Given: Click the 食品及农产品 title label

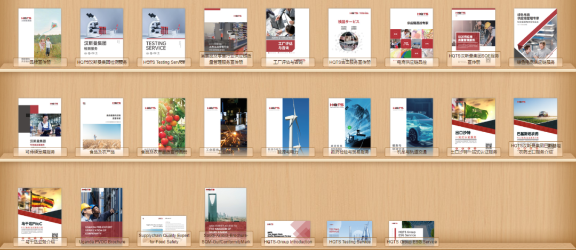Looking at the screenshot, I should point(102,152).
